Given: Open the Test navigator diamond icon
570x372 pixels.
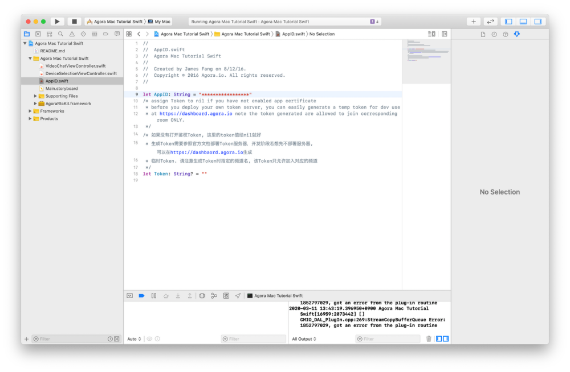Looking at the screenshot, I should tap(83, 34).
